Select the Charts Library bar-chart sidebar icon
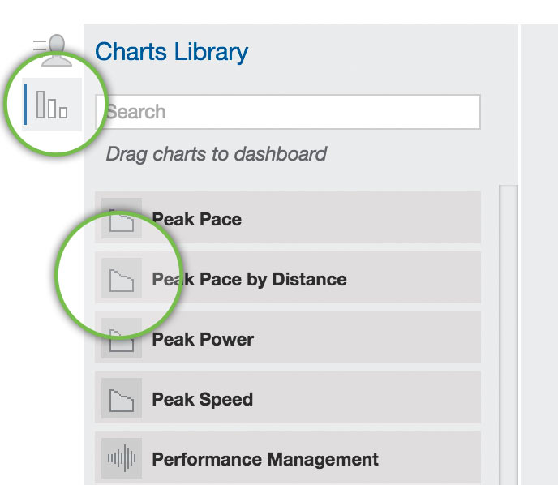The width and height of the screenshot is (558, 485). click(52, 105)
